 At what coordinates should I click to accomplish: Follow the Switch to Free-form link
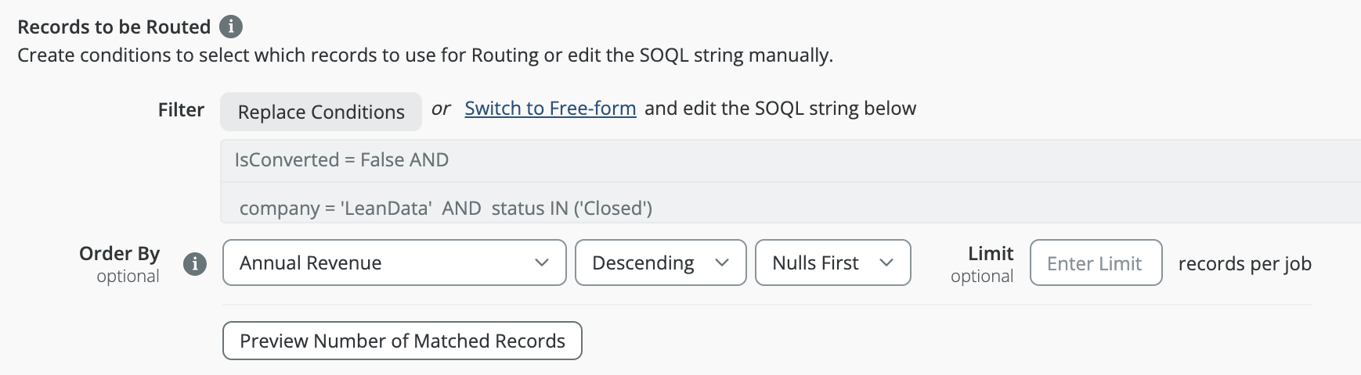550,109
